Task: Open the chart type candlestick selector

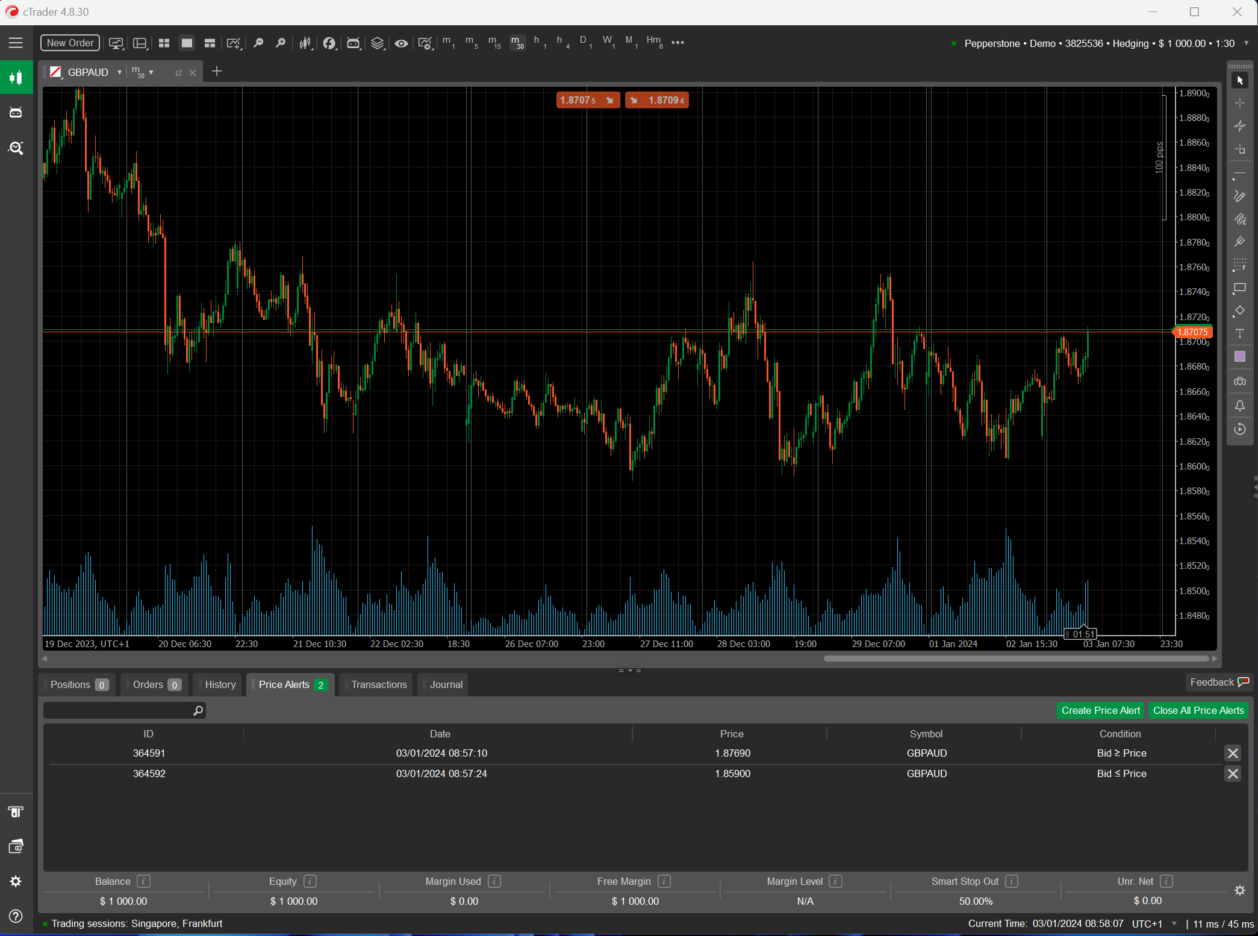Action: 306,43
